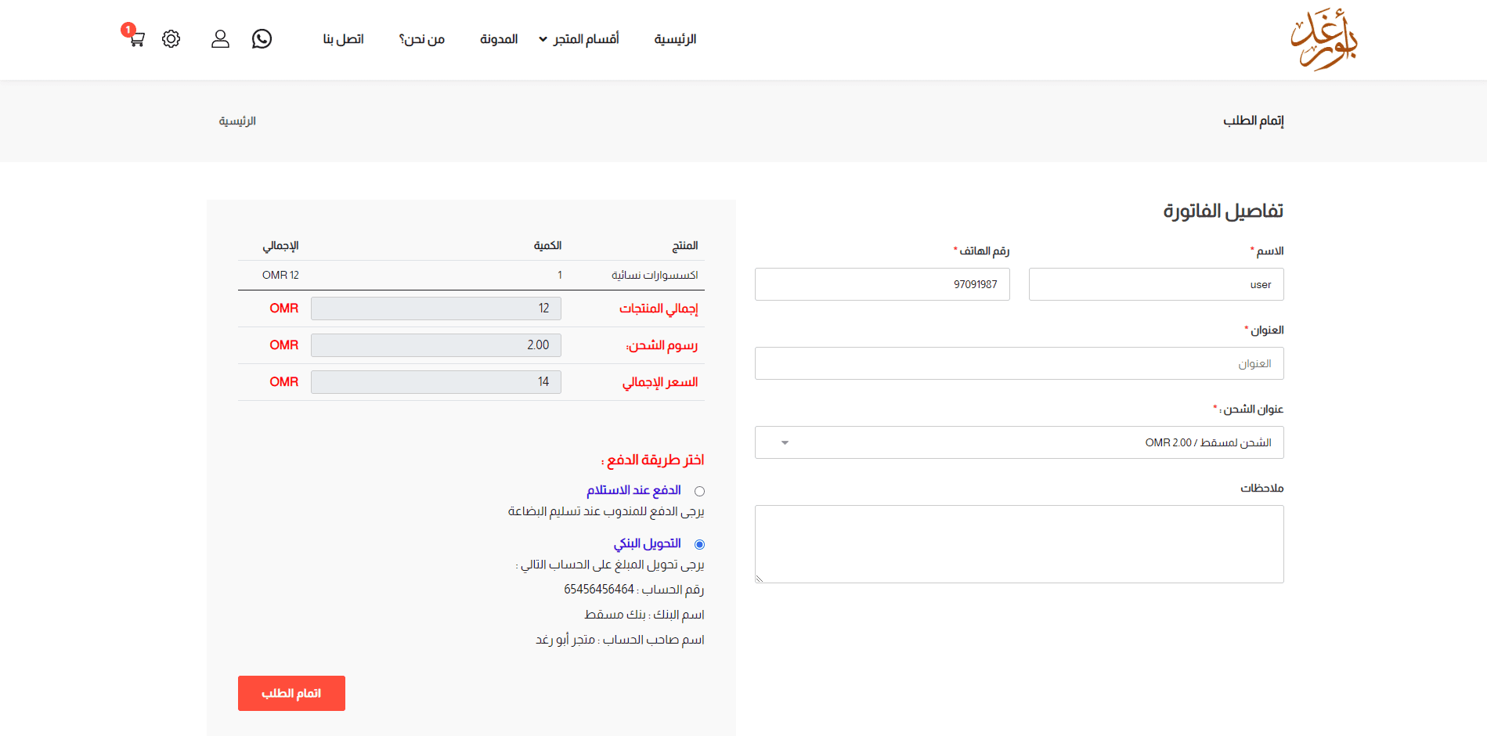Screen dimensions: 1487x736
Task: Select the الدفع عند الاستلام payment option
Action: tap(699, 491)
